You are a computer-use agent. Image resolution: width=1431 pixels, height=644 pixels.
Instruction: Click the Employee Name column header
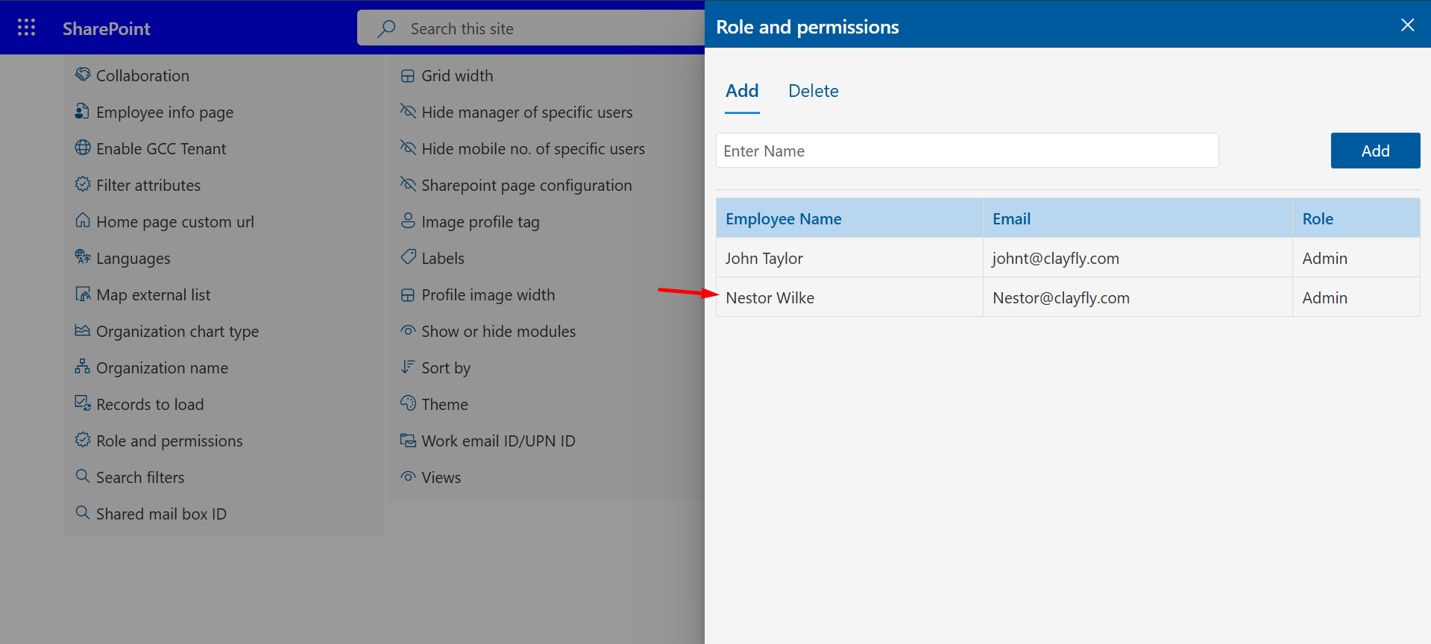pos(849,218)
